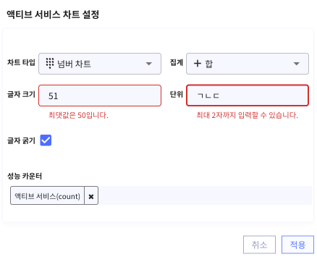Click the arrow on 차트 타입 dropdown

coord(149,64)
